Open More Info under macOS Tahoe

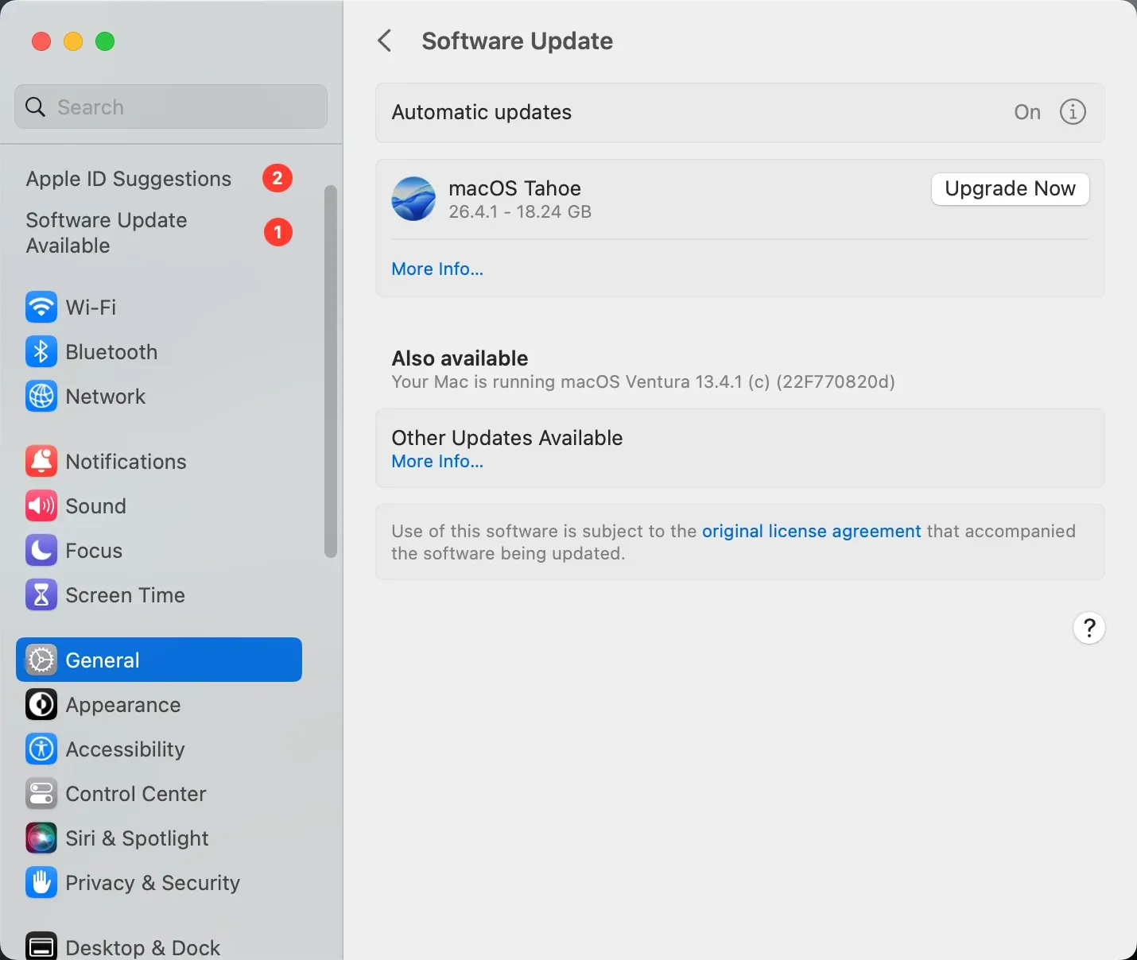[x=437, y=269]
